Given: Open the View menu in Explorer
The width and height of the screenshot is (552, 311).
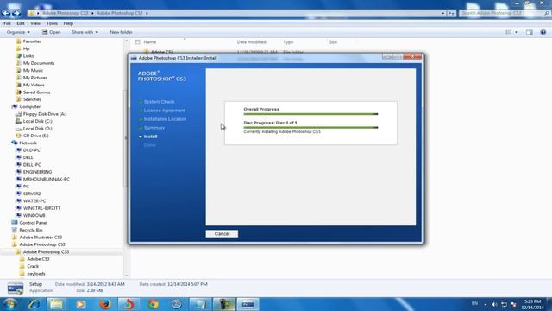Looking at the screenshot, I should [35, 23].
